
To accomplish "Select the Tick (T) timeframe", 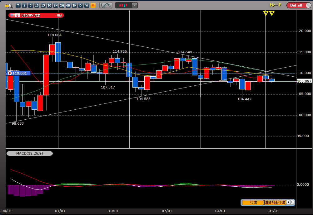I will point(18,5).
